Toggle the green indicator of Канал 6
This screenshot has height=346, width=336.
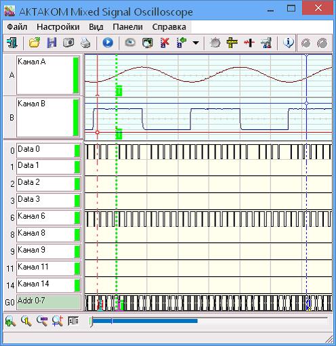77,218
